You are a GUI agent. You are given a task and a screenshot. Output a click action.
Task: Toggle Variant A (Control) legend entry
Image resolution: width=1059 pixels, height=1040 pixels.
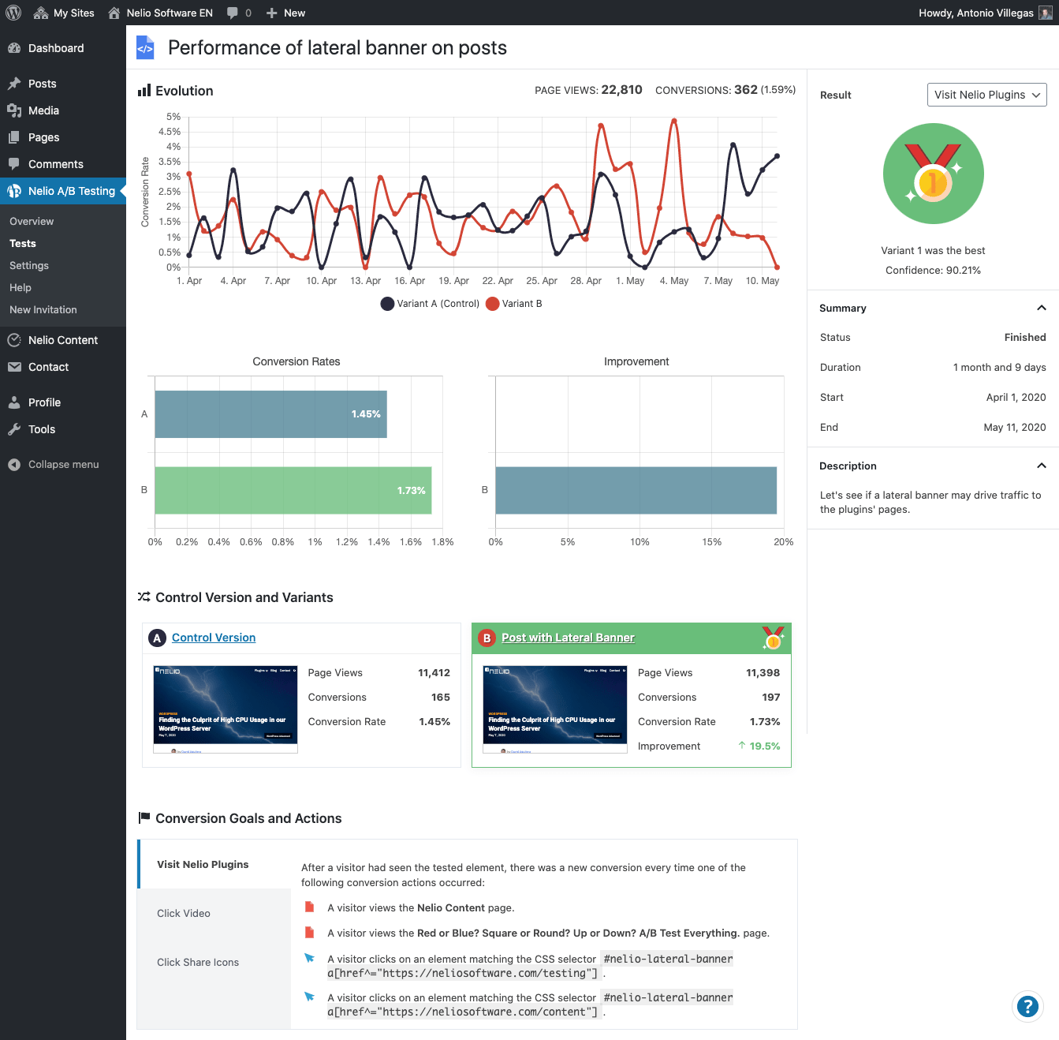pyautogui.click(x=430, y=304)
